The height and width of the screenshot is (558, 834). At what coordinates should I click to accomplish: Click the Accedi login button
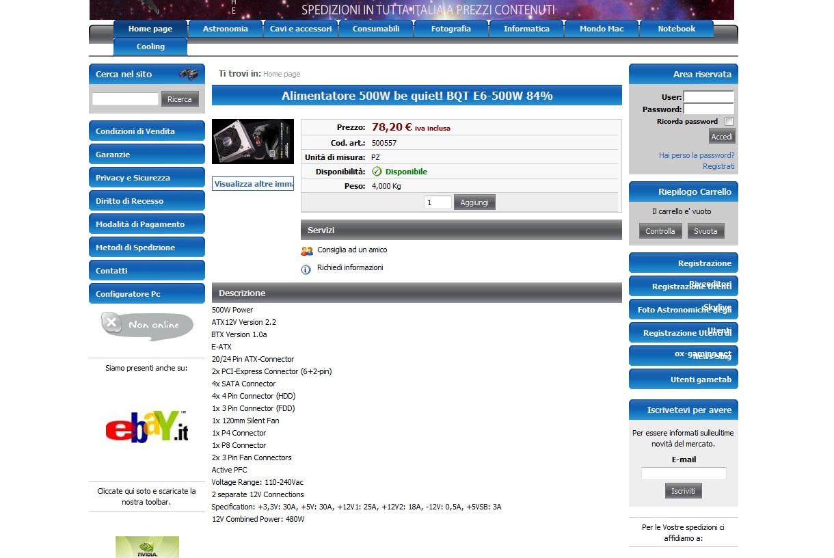722,137
